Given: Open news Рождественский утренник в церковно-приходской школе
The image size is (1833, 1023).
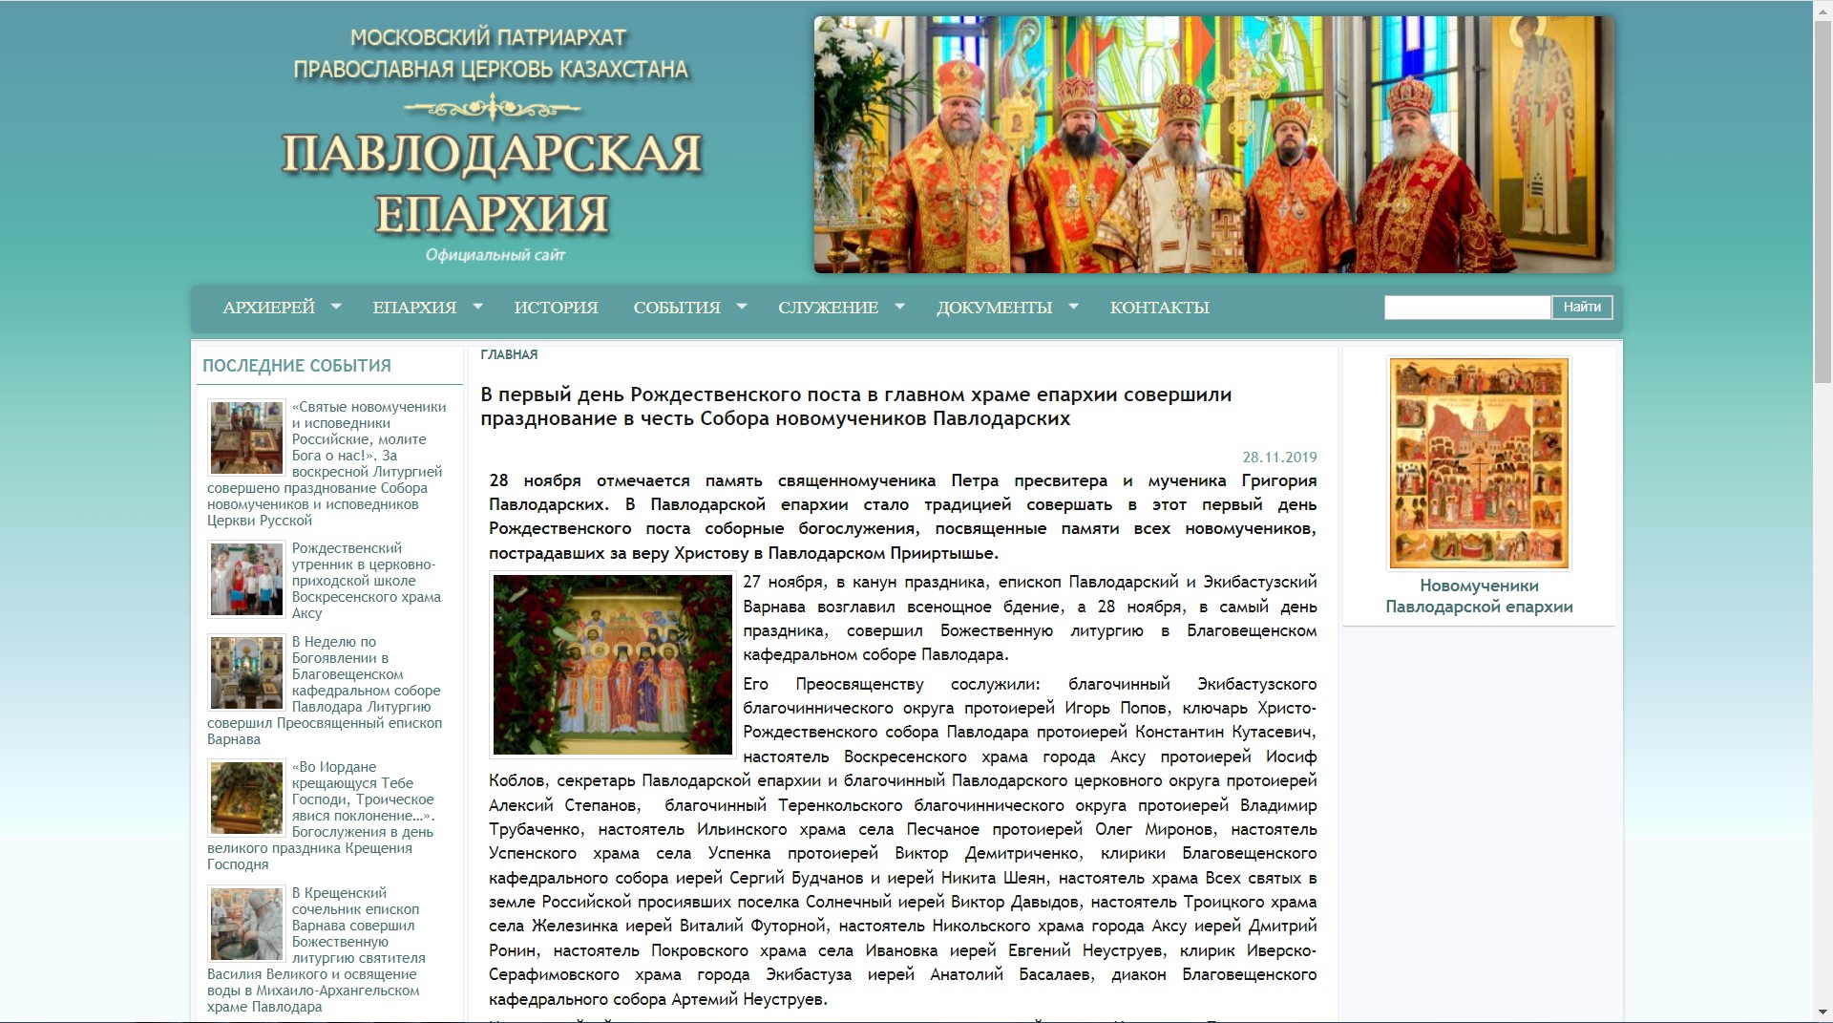Looking at the screenshot, I should pos(367,581).
